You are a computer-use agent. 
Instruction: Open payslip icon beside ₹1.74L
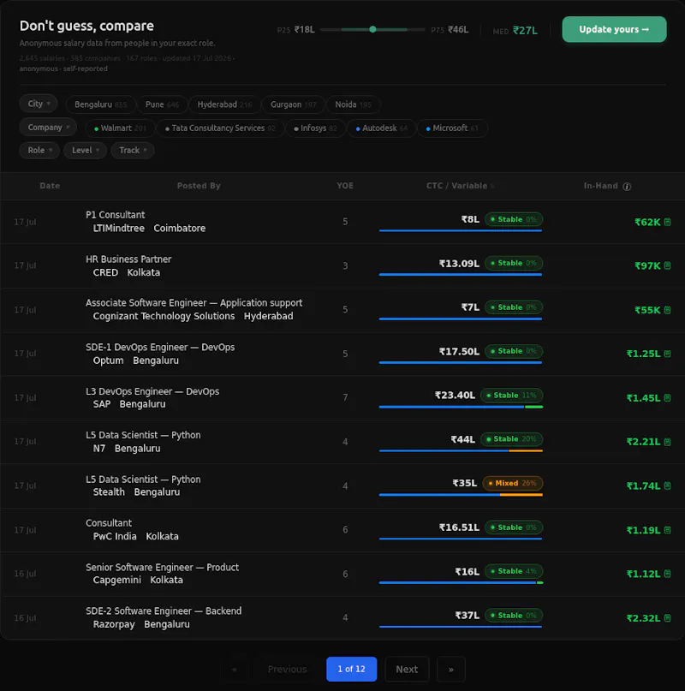(667, 485)
